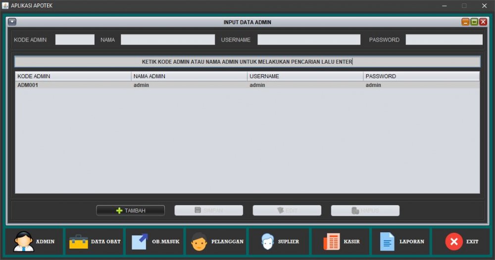Open the Admin module icon
The height and width of the screenshot is (260, 495).
click(24, 242)
